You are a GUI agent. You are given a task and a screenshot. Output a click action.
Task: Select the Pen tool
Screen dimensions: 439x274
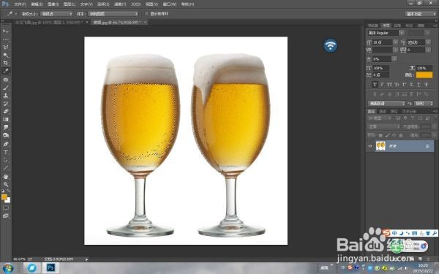click(6, 144)
